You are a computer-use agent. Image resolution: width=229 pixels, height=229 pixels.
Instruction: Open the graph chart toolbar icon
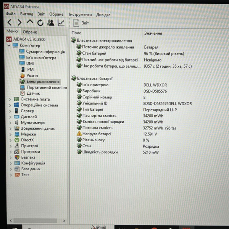click(61, 23)
